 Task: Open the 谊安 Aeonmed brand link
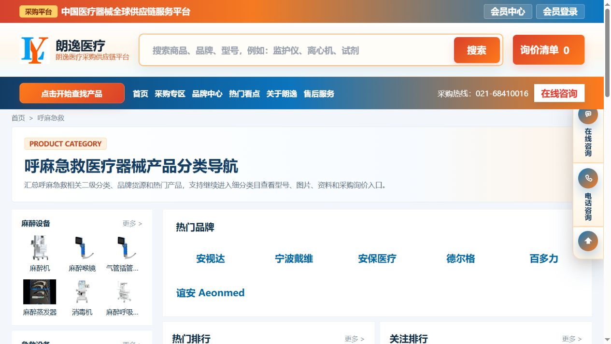[211, 293]
